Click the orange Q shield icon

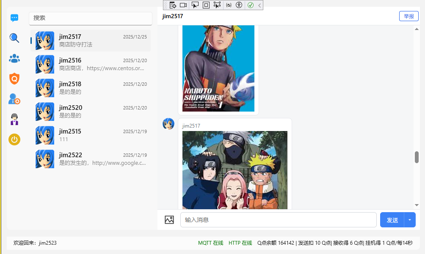coord(14,79)
